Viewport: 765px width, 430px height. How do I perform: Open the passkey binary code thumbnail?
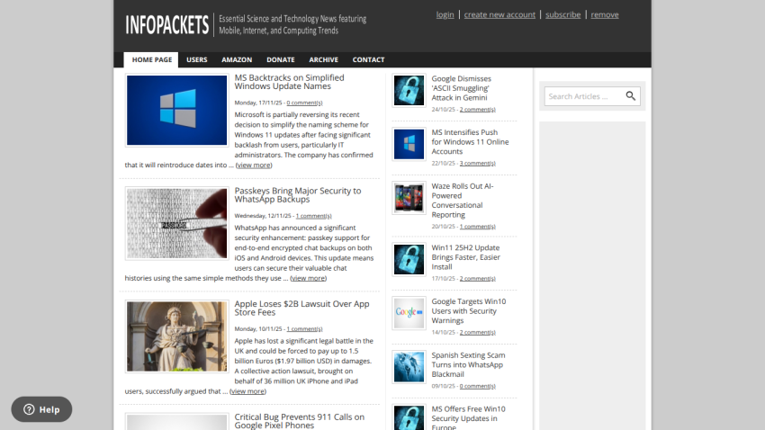coord(176,223)
